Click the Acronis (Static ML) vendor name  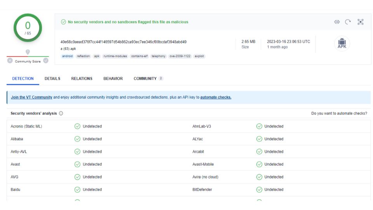tap(26, 126)
